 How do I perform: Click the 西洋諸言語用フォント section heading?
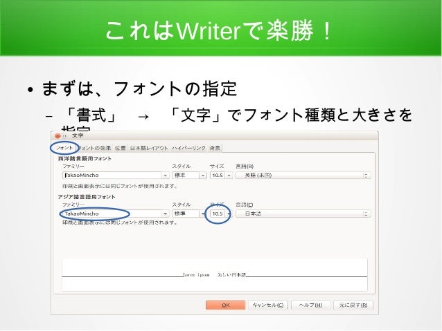(85, 159)
